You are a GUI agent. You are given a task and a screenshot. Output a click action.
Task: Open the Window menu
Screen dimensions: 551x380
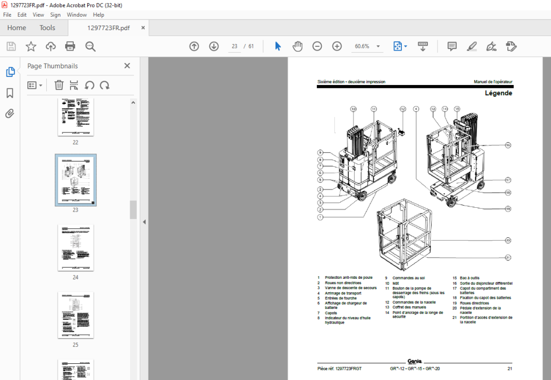coord(76,15)
